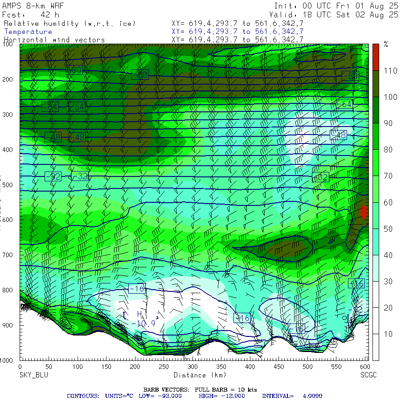Click the 'SCGC' end point label

point(368,375)
